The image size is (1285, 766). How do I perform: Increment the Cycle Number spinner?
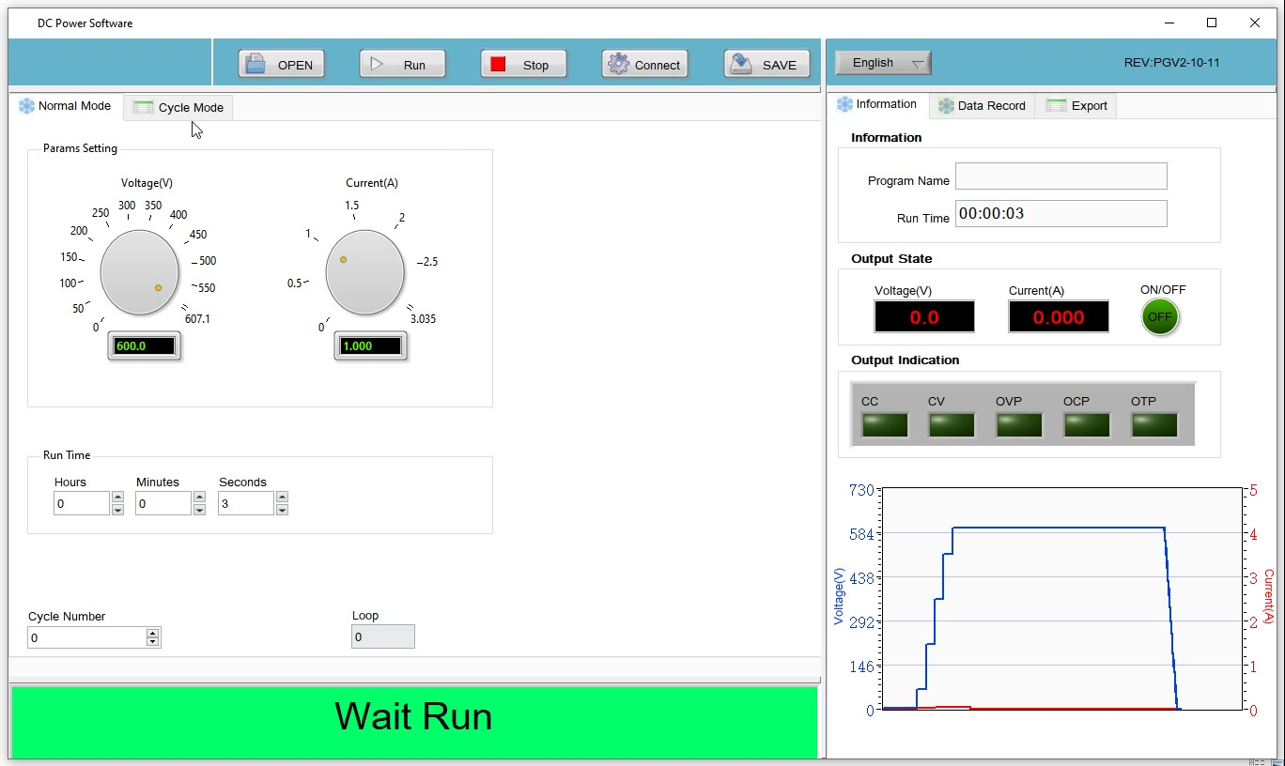tap(153, 634)
